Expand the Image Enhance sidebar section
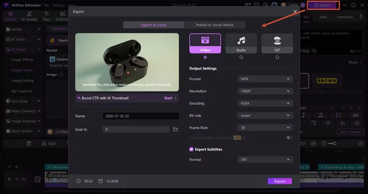Image resolution: width=368 pixels, height=194 pixels. point(23,121)
